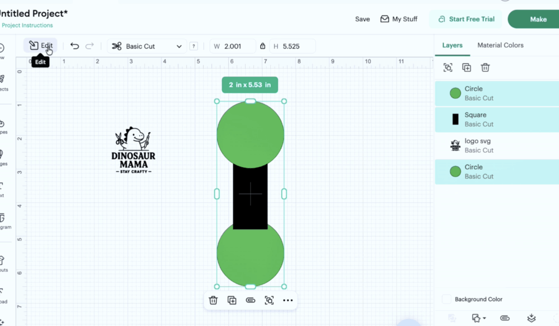Delete selection using canvas trash icon
Image resolution: width=559 pixels, height=326 pixels.
[x=213, y=300]
